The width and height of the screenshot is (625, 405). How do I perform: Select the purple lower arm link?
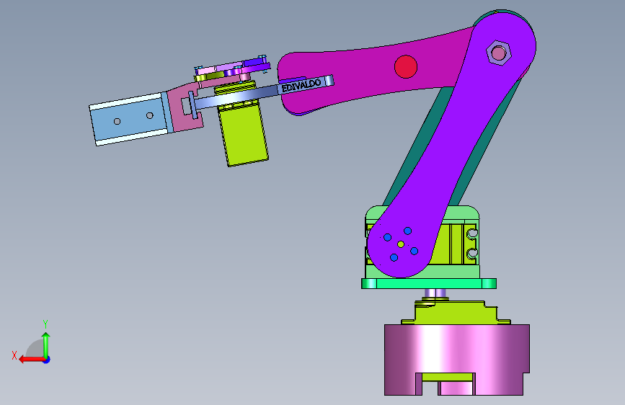coord(451,146)
